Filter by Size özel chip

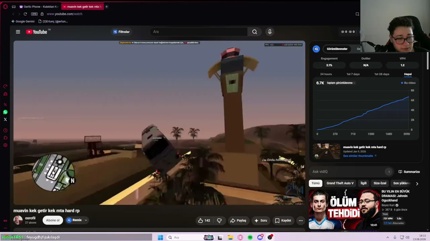[380, 183]
